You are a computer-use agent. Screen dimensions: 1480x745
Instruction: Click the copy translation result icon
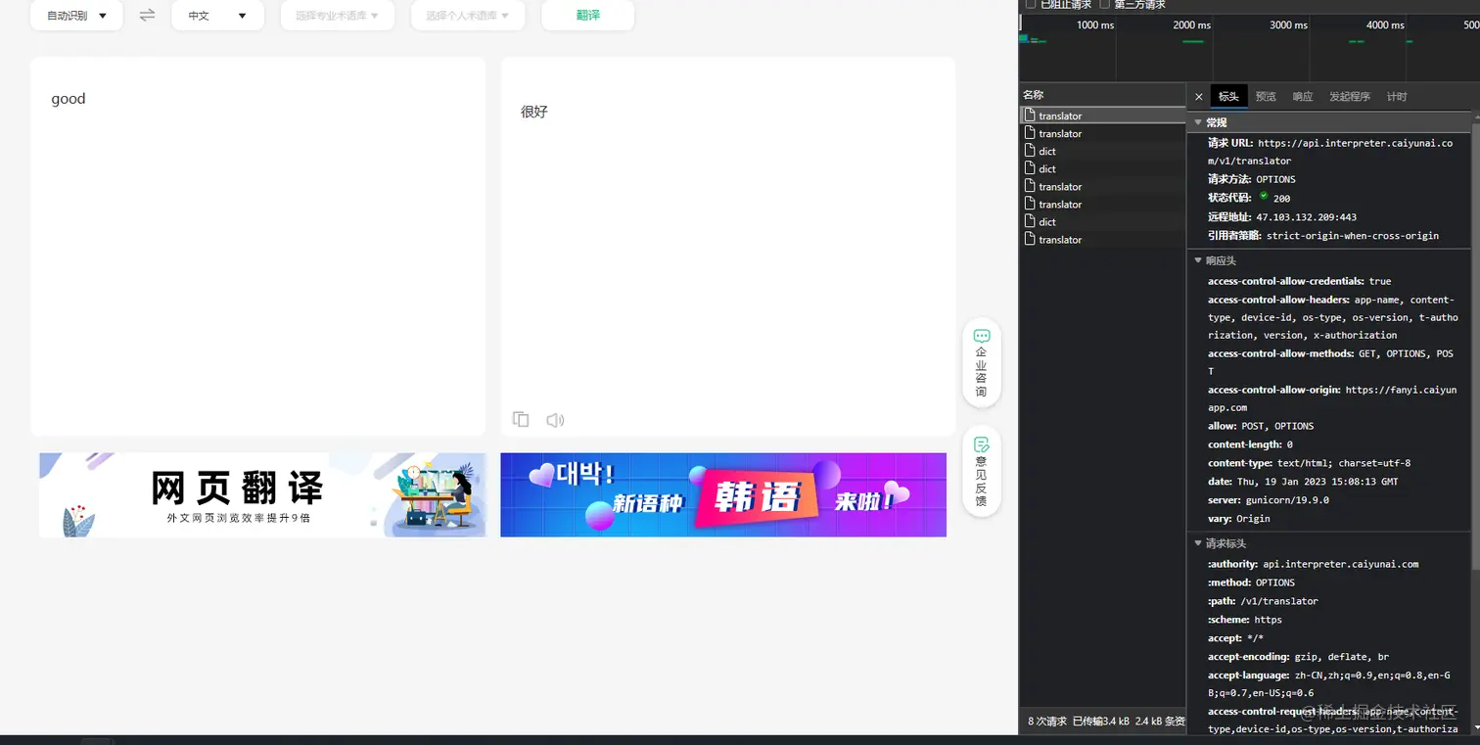point(520,419)
